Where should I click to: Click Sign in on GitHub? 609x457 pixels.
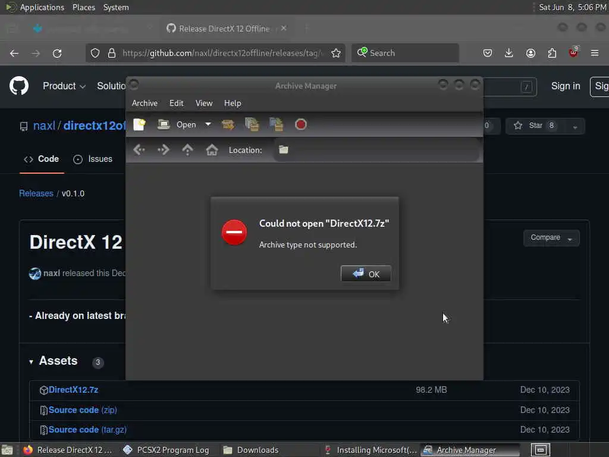pyautogui.click(x=566, y=86)
